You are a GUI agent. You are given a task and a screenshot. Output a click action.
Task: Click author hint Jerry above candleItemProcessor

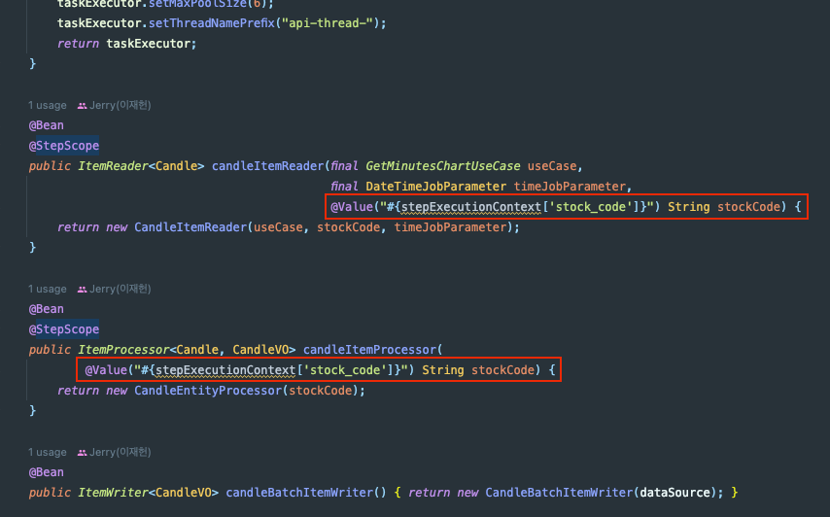tap(121, 289)
